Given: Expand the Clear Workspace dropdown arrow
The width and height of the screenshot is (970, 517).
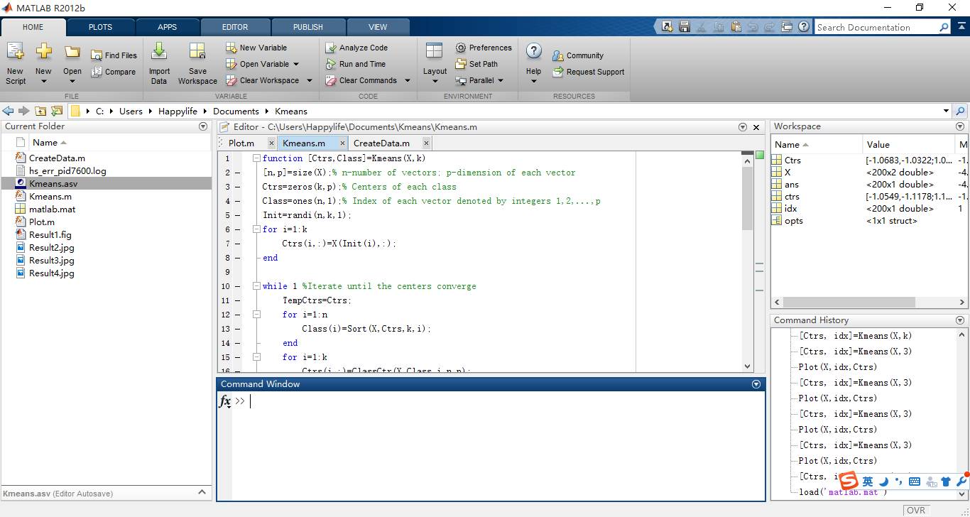Looking at the screenshot, I should click(310, 80).
